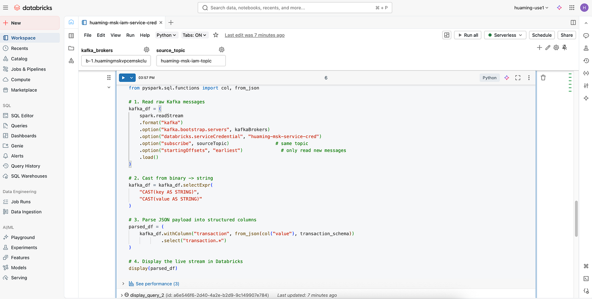Screen dimensions: 592x299
Task: Click the New button in sidebar
Action: 30,23
